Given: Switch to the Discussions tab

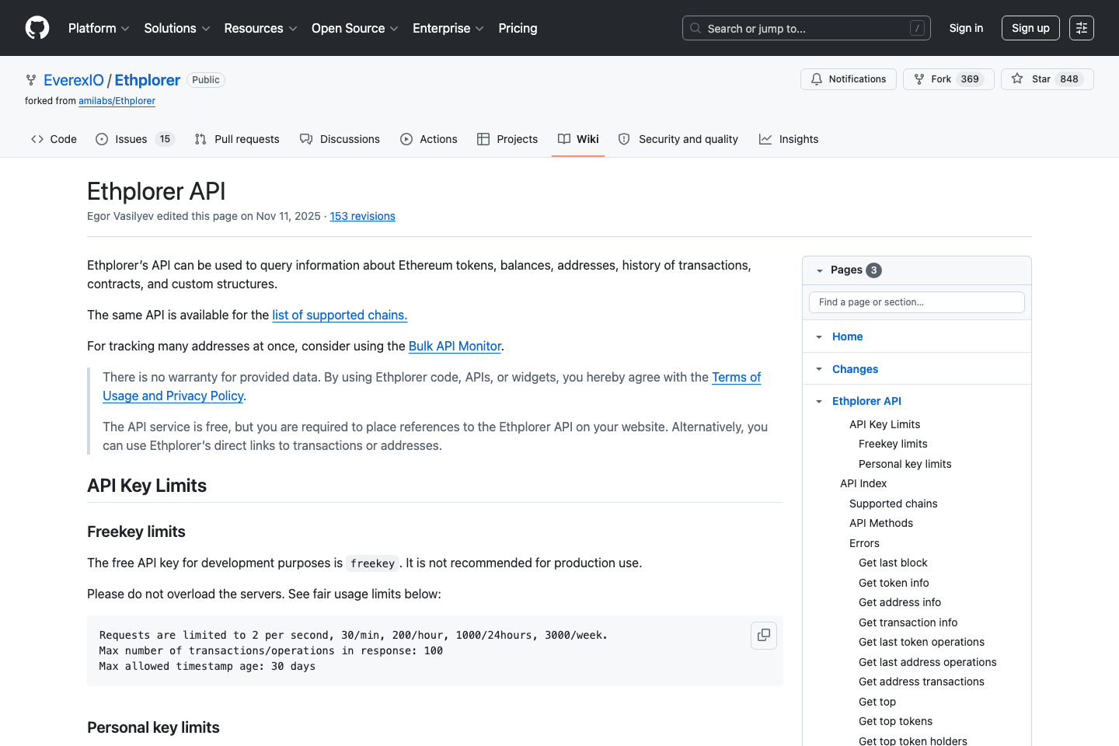Looking at the screenshot, I should (340, 139).
